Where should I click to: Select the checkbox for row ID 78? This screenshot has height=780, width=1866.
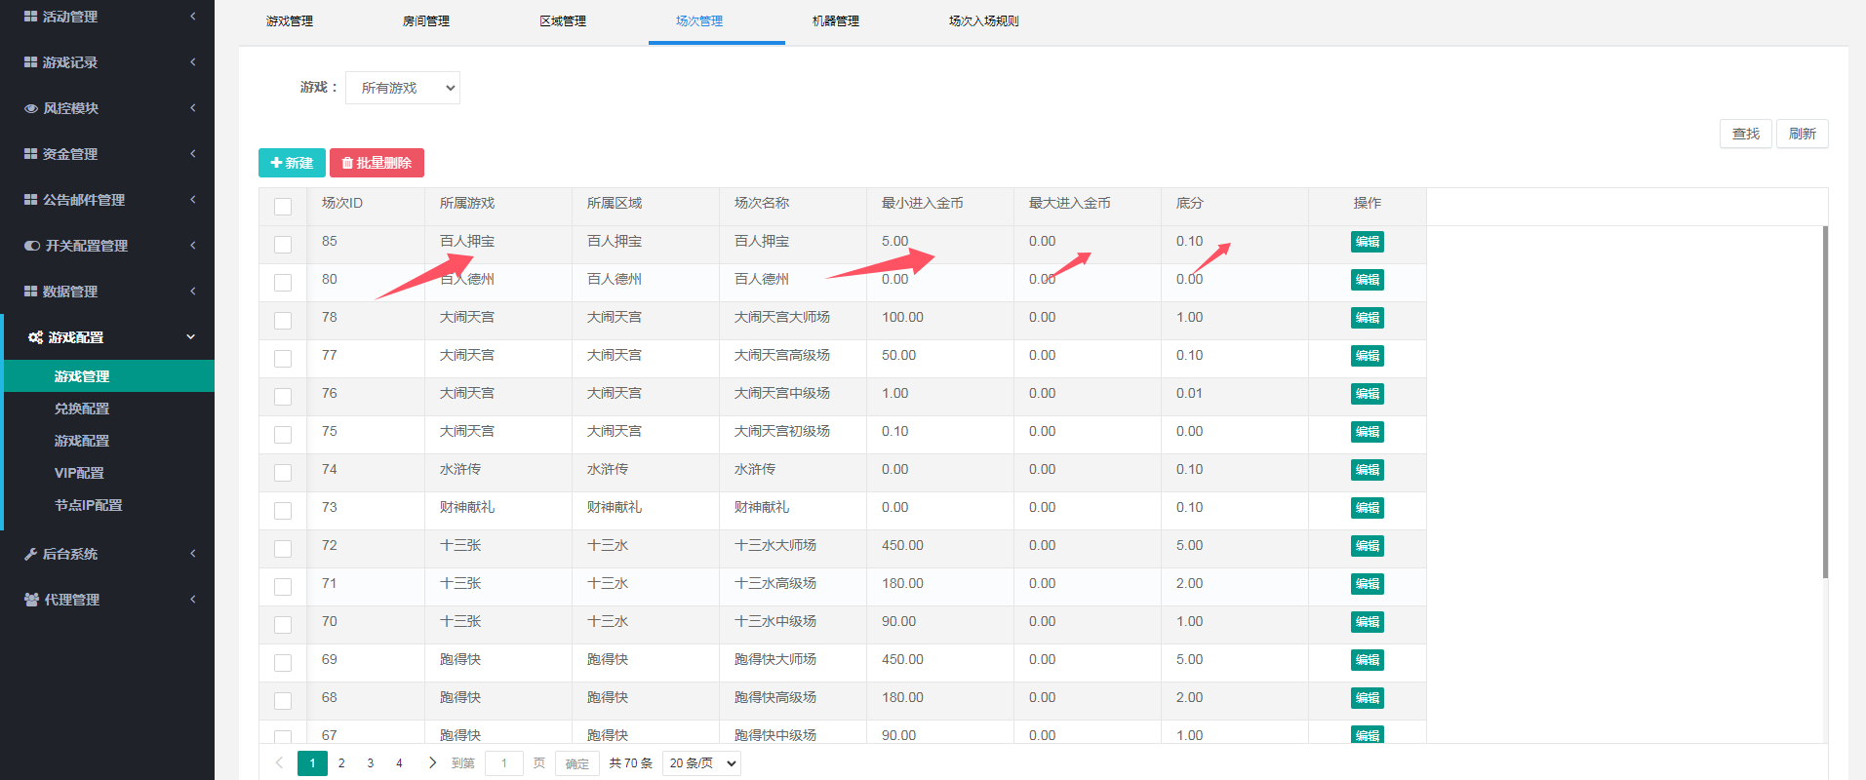tap(283, 321)
